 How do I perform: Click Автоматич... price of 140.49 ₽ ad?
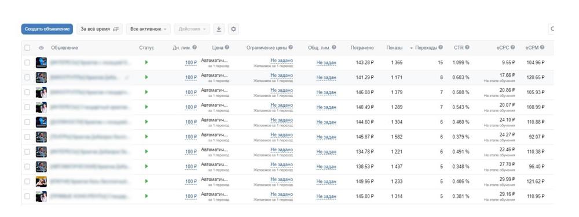tap(215, 105)
